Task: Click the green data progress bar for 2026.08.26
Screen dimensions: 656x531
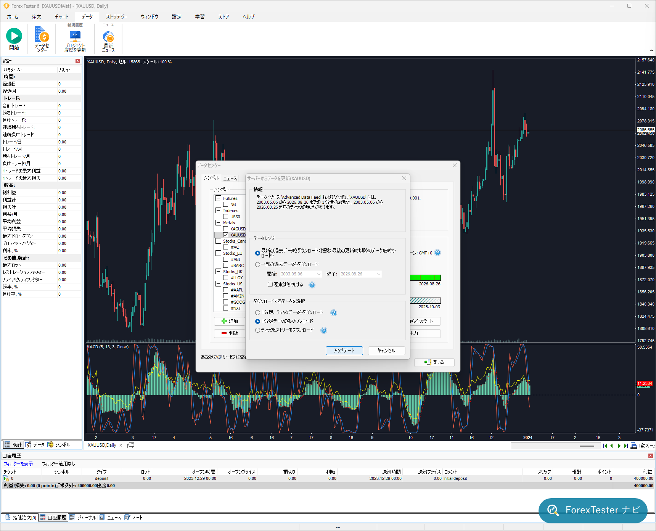Action: (425, 278)
